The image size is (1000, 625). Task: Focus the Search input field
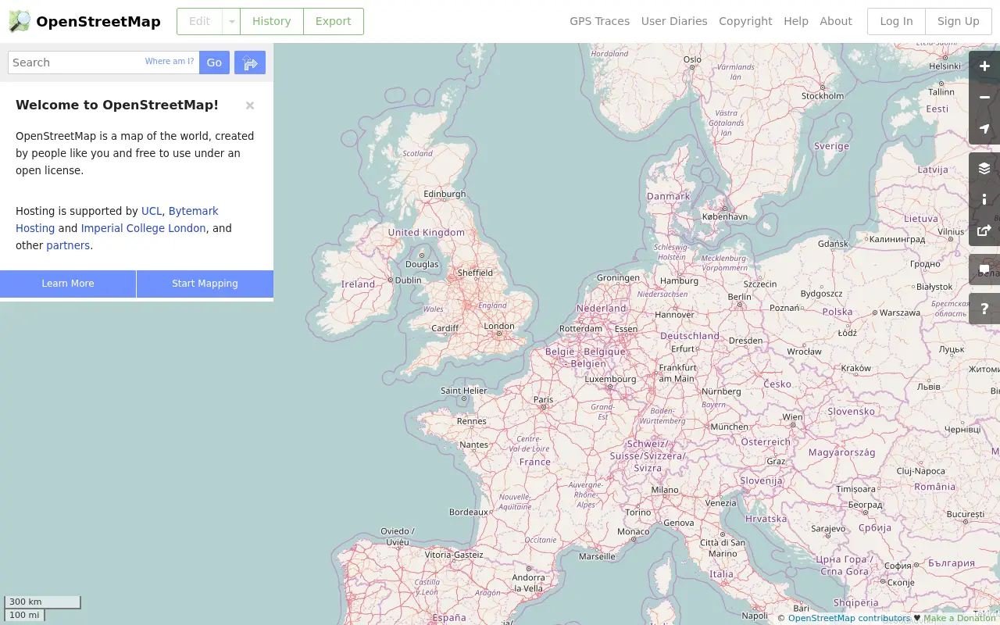click(x=103, y=62)
